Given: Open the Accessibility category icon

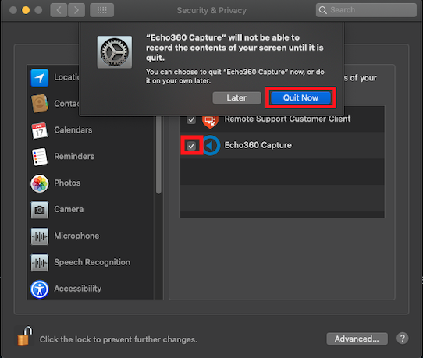Looking at the screenshot, I should (40, 289).
